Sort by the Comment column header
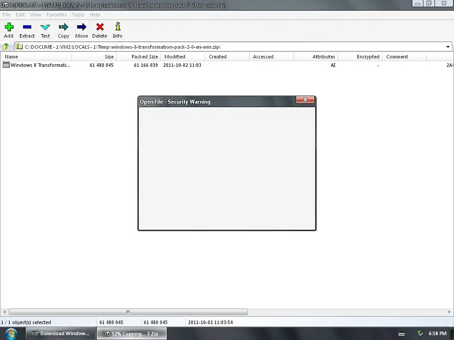This screenshot has height=340, width=454. pos(404,57)
